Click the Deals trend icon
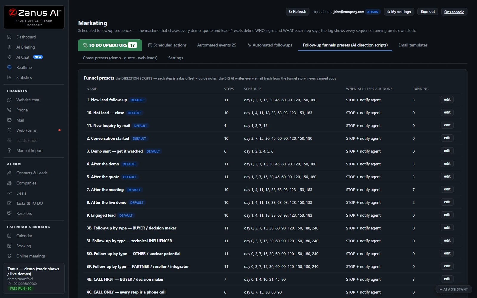The height and width of the screenshot is (298, 477). 9,193
